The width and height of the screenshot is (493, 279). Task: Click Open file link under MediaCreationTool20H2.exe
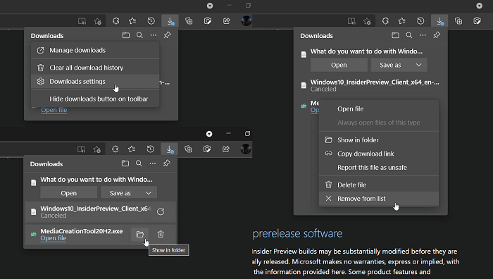click(x=54, y=238)
